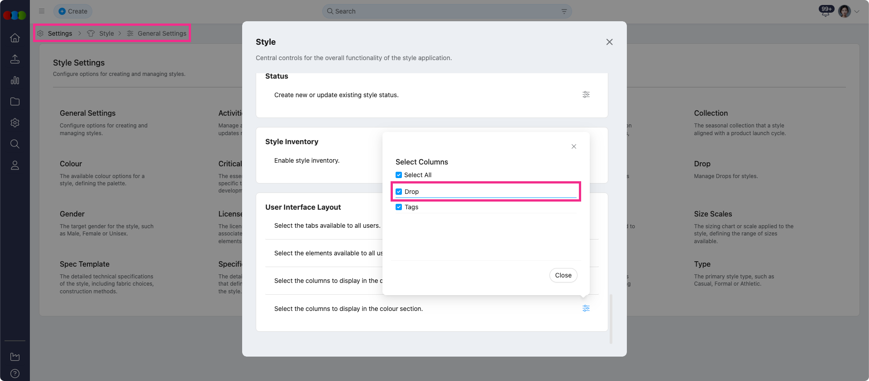Expand the user avatar dropdown arrow
869x381 pixels.
tap(857, 12)
